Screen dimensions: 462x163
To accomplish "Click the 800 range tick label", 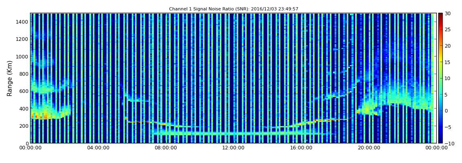I will click(24, 74).
